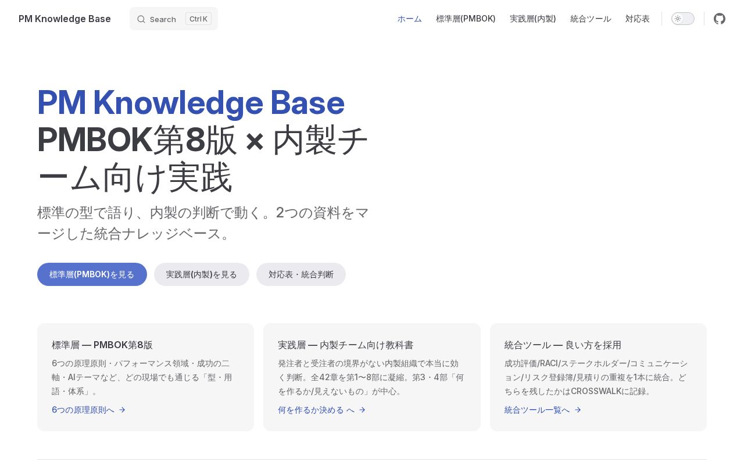Open the 統合ツール nav item
The height and width of the screenshot is (465, 744).
coord(591,19)
